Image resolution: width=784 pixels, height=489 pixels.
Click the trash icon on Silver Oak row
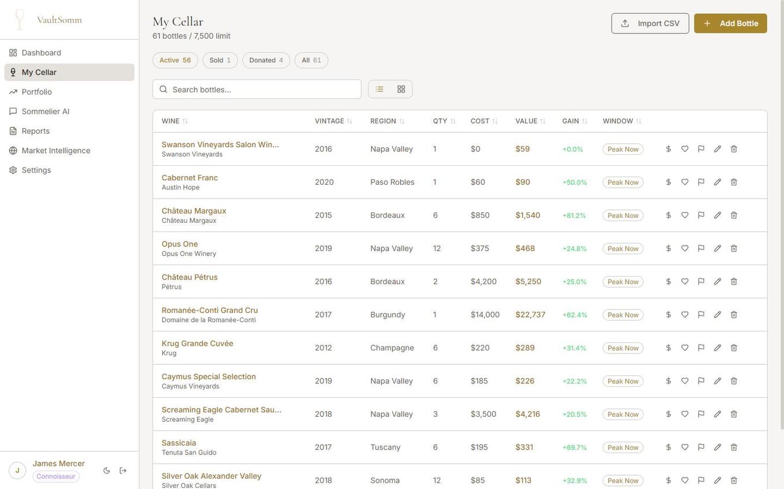[734, 481]
